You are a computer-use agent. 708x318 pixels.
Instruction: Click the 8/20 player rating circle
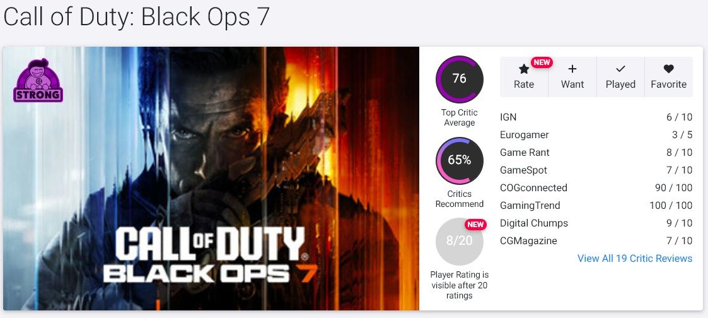click(460, 241)
